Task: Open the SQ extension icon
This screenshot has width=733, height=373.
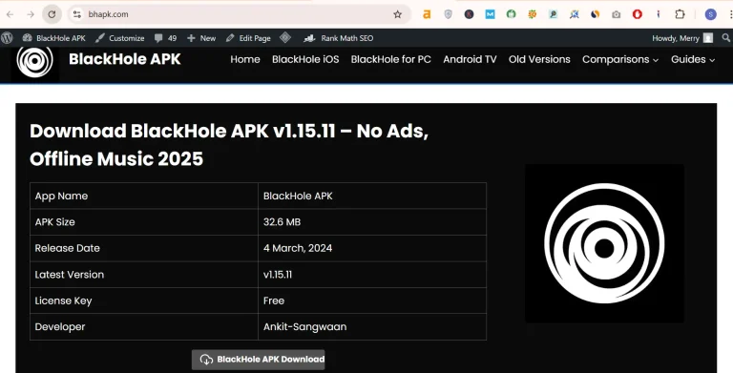Action: (532, 14)
